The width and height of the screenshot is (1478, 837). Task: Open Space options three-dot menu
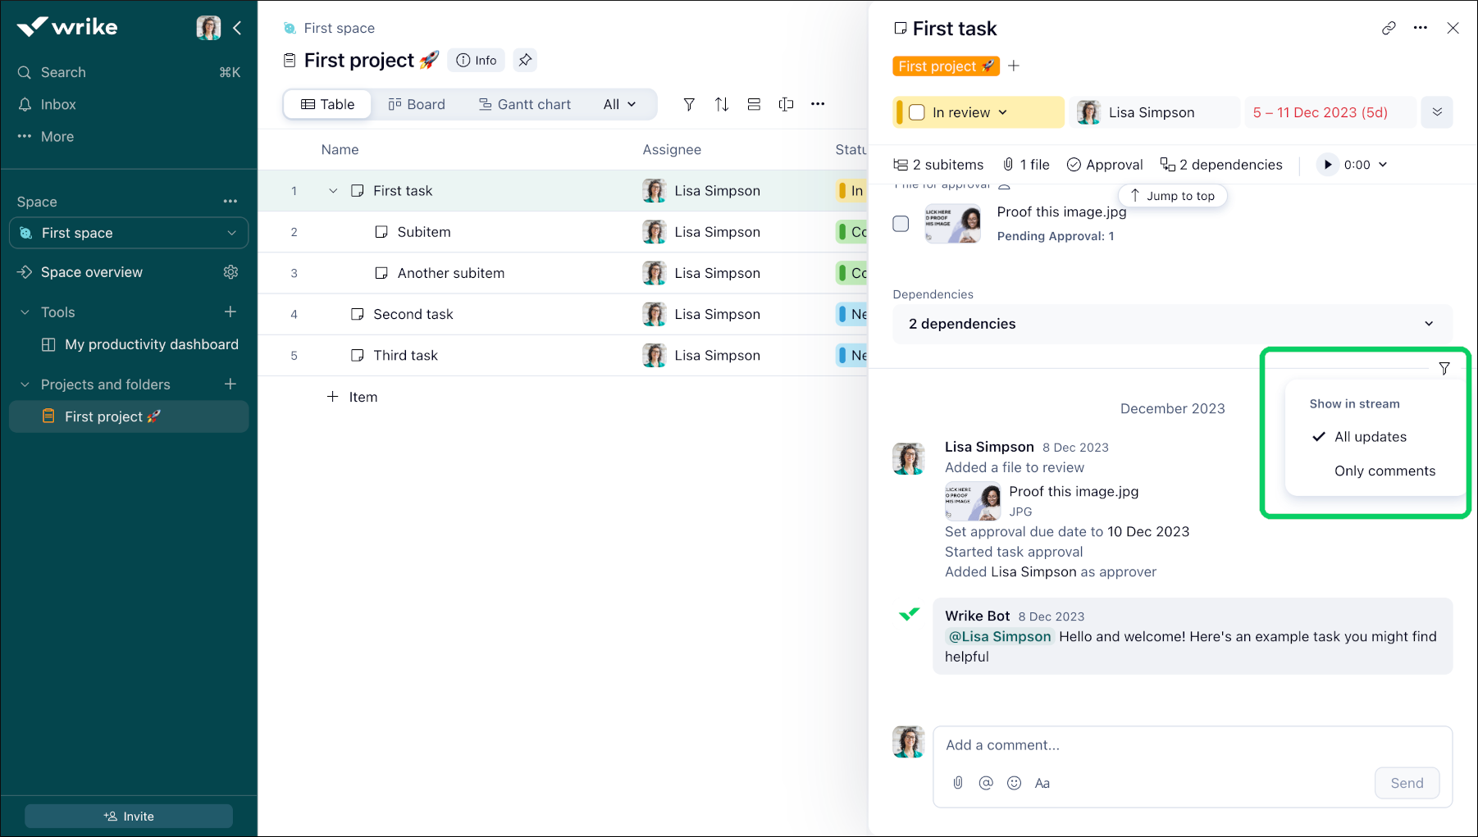[230, 201]
